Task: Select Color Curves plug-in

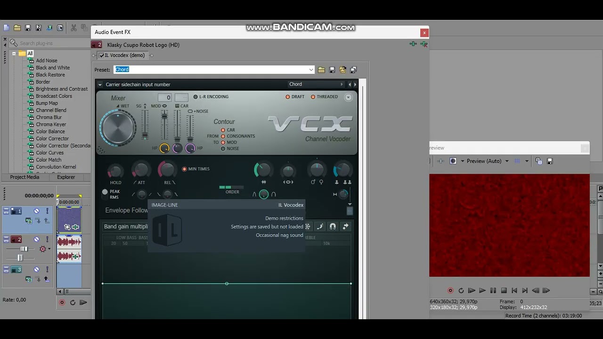Action: (x=50, y=153)
